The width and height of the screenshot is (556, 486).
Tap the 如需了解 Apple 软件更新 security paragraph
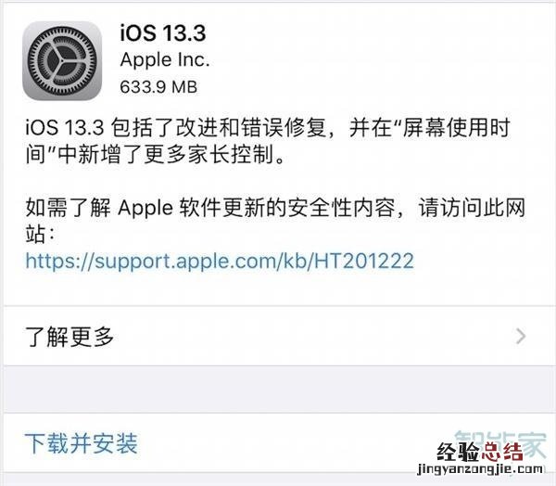point(275,221)
